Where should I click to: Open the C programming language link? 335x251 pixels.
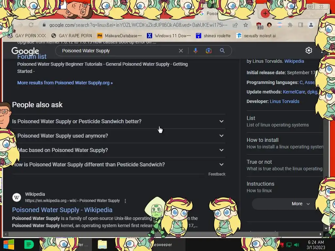301,82
